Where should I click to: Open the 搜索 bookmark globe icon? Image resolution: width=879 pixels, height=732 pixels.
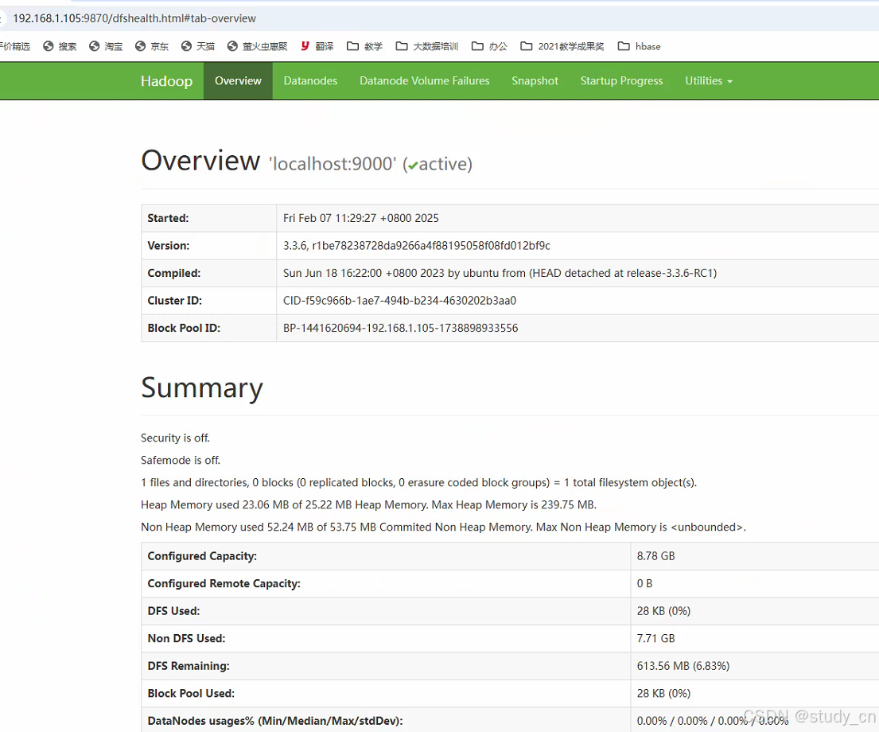coord(49,46)
